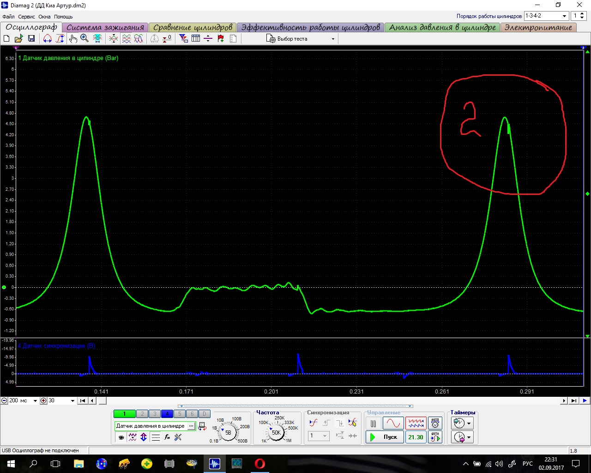This screenshot has height=473, width=591.
Task: Open the Сервис menu
Action: click(x=26, y=17)
